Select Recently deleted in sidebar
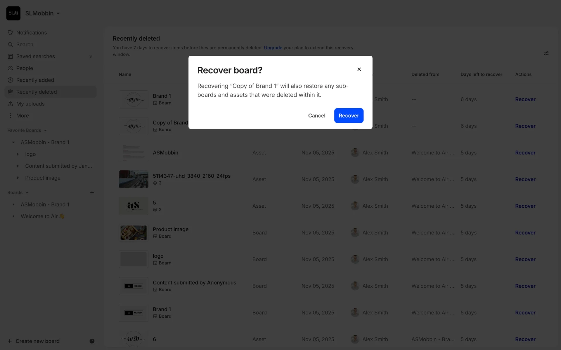 [x=37, y=92]
